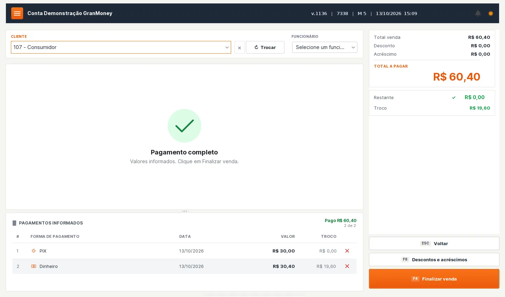
Task: Click the Restante value R$ 0,00
Action: [x=474, y=97]
